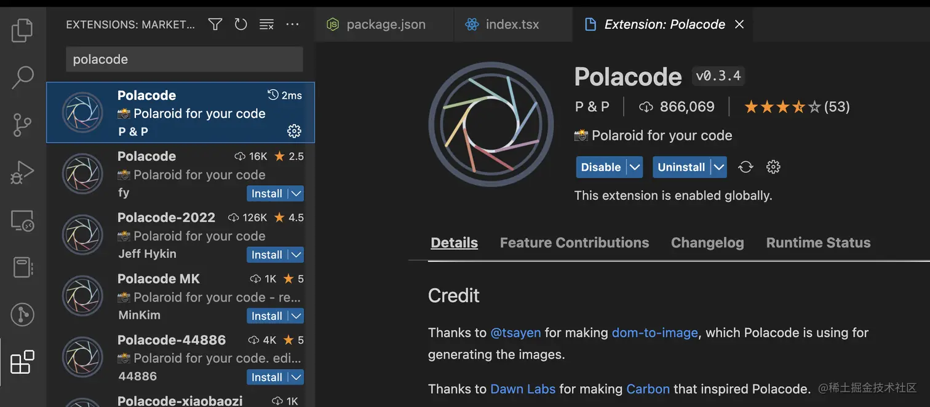Select the Extensions icon in the activity bar
Viewport: 930px width, 407px height.
click(x=22, y=362)
